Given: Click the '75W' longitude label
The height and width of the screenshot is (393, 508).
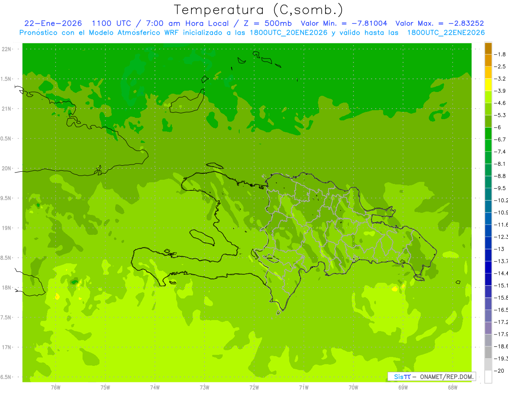Looking at the screenshot, I should pyautogui.click(x=105, y=387).
